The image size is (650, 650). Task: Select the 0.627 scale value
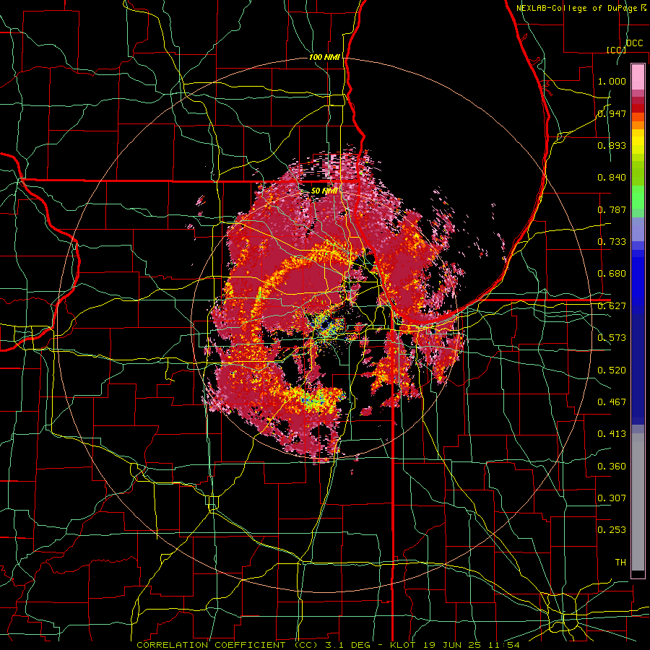(612, 306)
